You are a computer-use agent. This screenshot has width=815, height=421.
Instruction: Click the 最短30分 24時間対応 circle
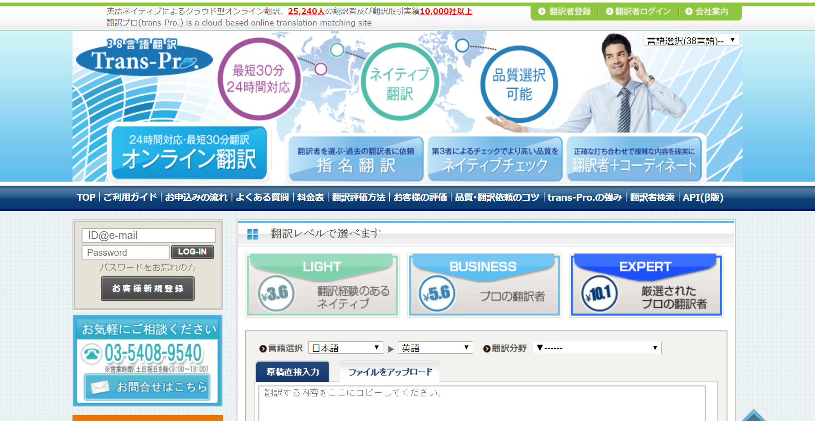pyautogui.click(x=259, y=78)
